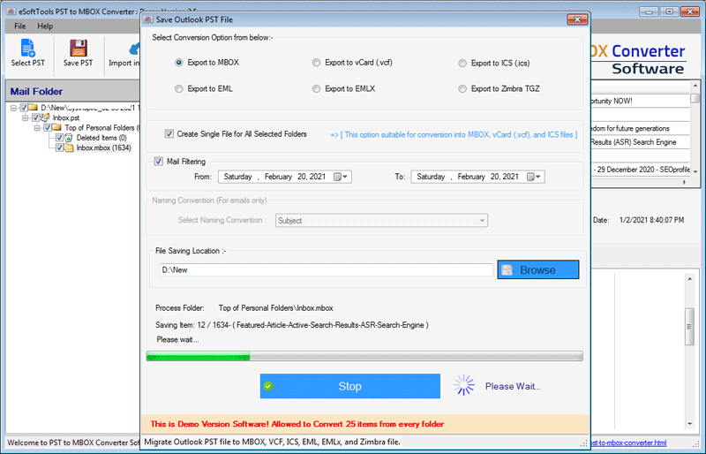Click the Inbox.pst file icon in the tree
Screen dimensions: 706x454
[x=46, y=117]
